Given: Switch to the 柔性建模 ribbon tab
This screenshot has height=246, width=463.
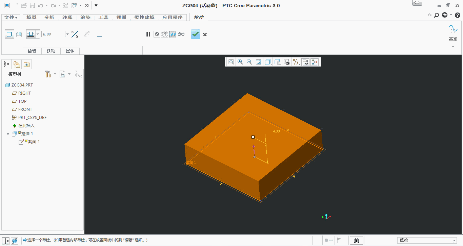Looking at the screenshot, I should click(144, 18).
